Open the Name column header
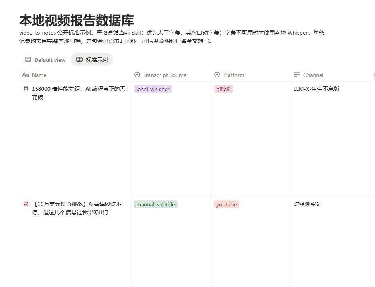Screen dimensions: 375x287 tap(75, 75)
